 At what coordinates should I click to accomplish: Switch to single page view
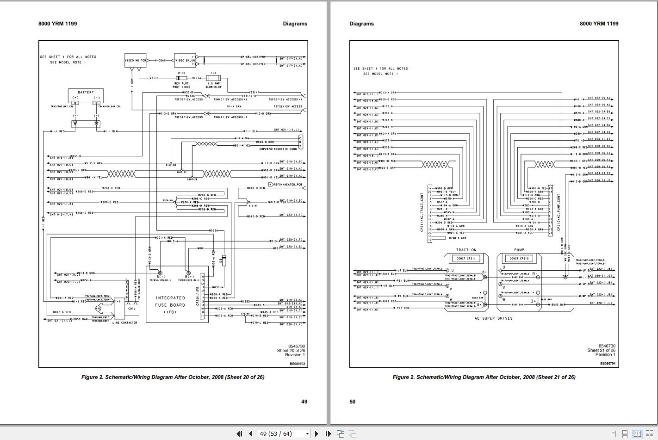(613, 434)
